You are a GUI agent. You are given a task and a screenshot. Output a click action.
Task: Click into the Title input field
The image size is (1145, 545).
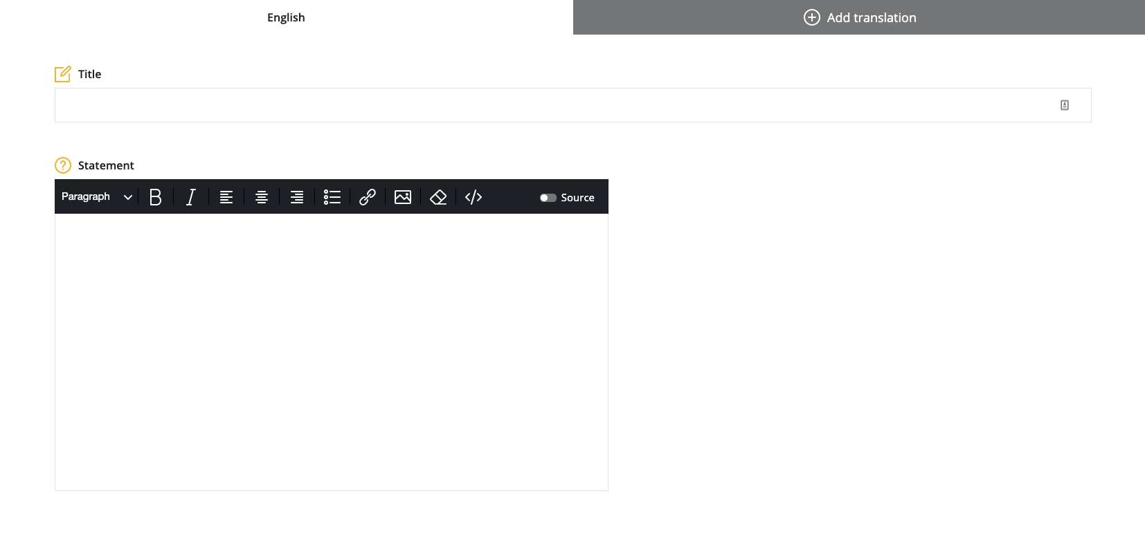point(554,105)
